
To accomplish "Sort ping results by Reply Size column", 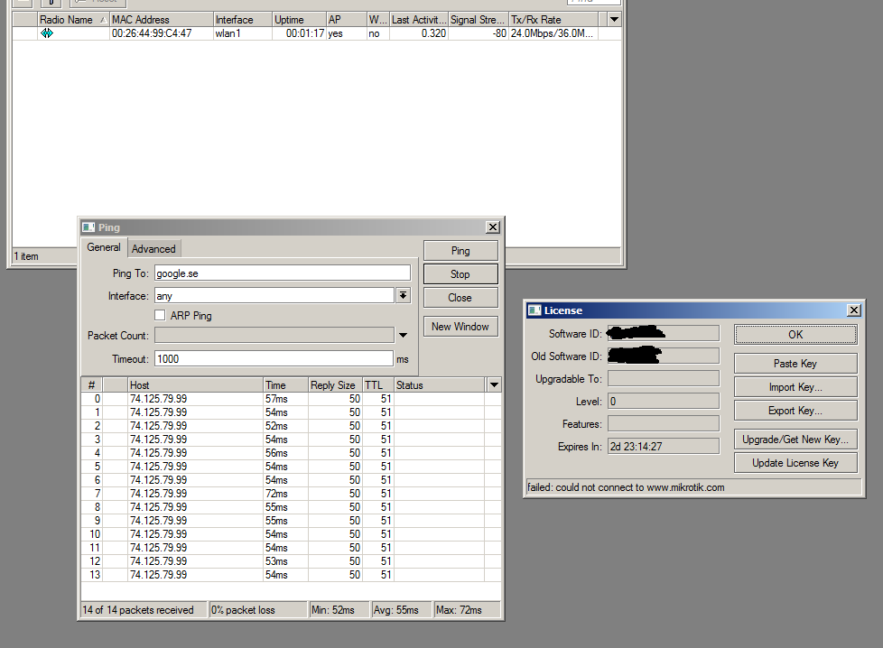I will 335,385.
